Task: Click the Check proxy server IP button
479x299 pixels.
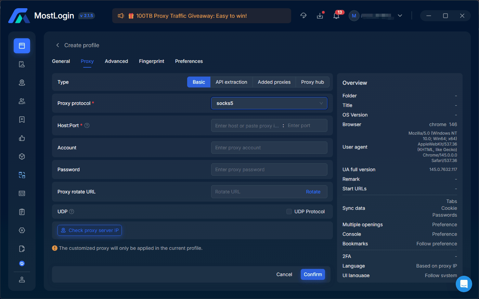Action: [x=90, y=230]
